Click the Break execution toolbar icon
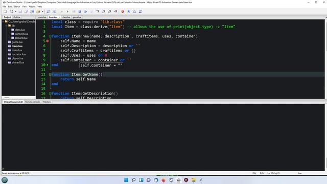This screenshot has width=327, height=184. point(91,11)
